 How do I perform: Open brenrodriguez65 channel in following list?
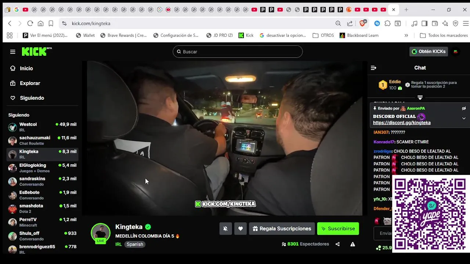[42, 249]
